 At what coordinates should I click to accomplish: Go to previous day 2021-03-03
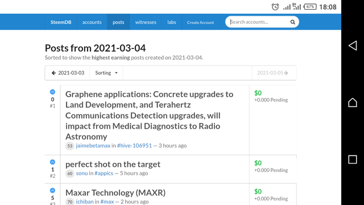point(68,73)
